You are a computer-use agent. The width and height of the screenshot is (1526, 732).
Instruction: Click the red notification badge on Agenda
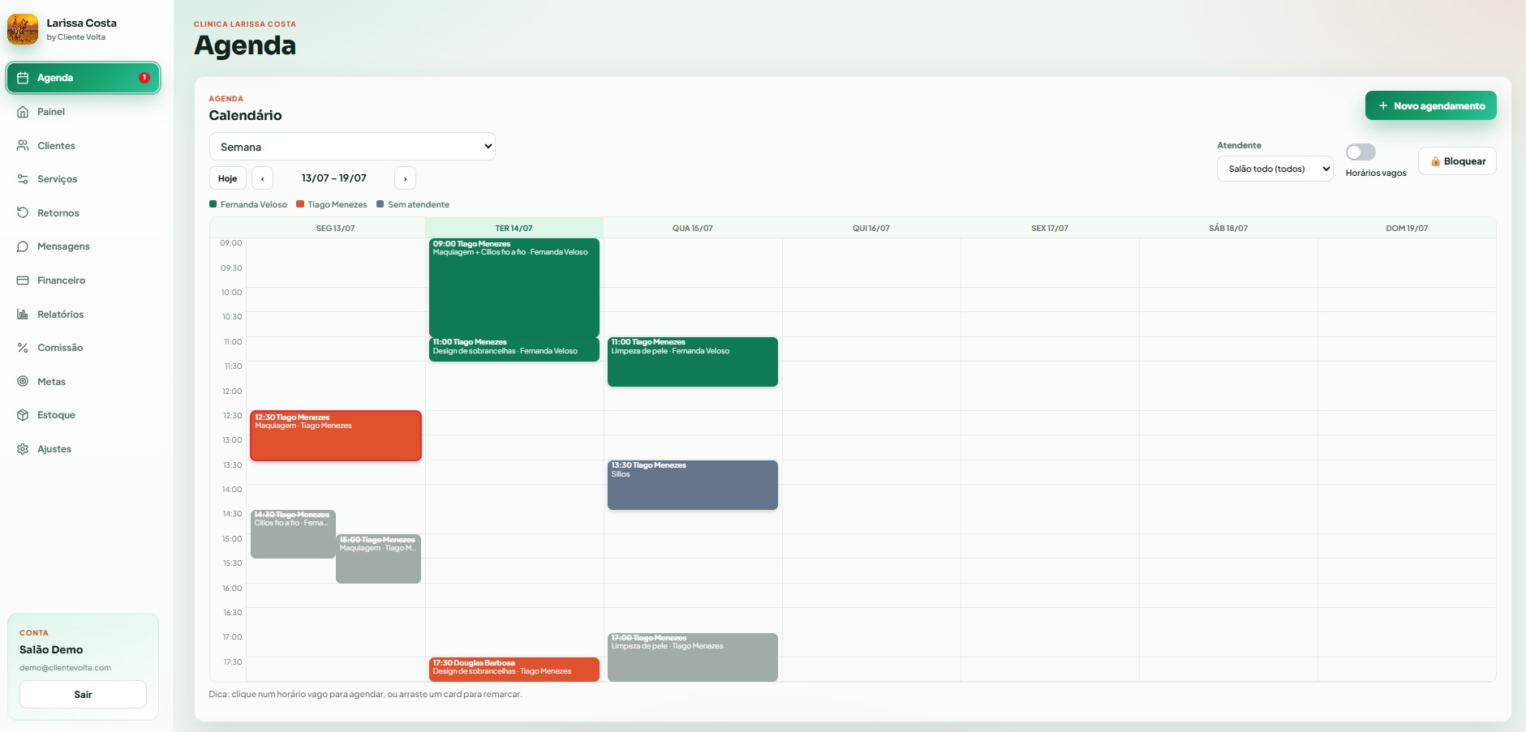tap(144, 78)
